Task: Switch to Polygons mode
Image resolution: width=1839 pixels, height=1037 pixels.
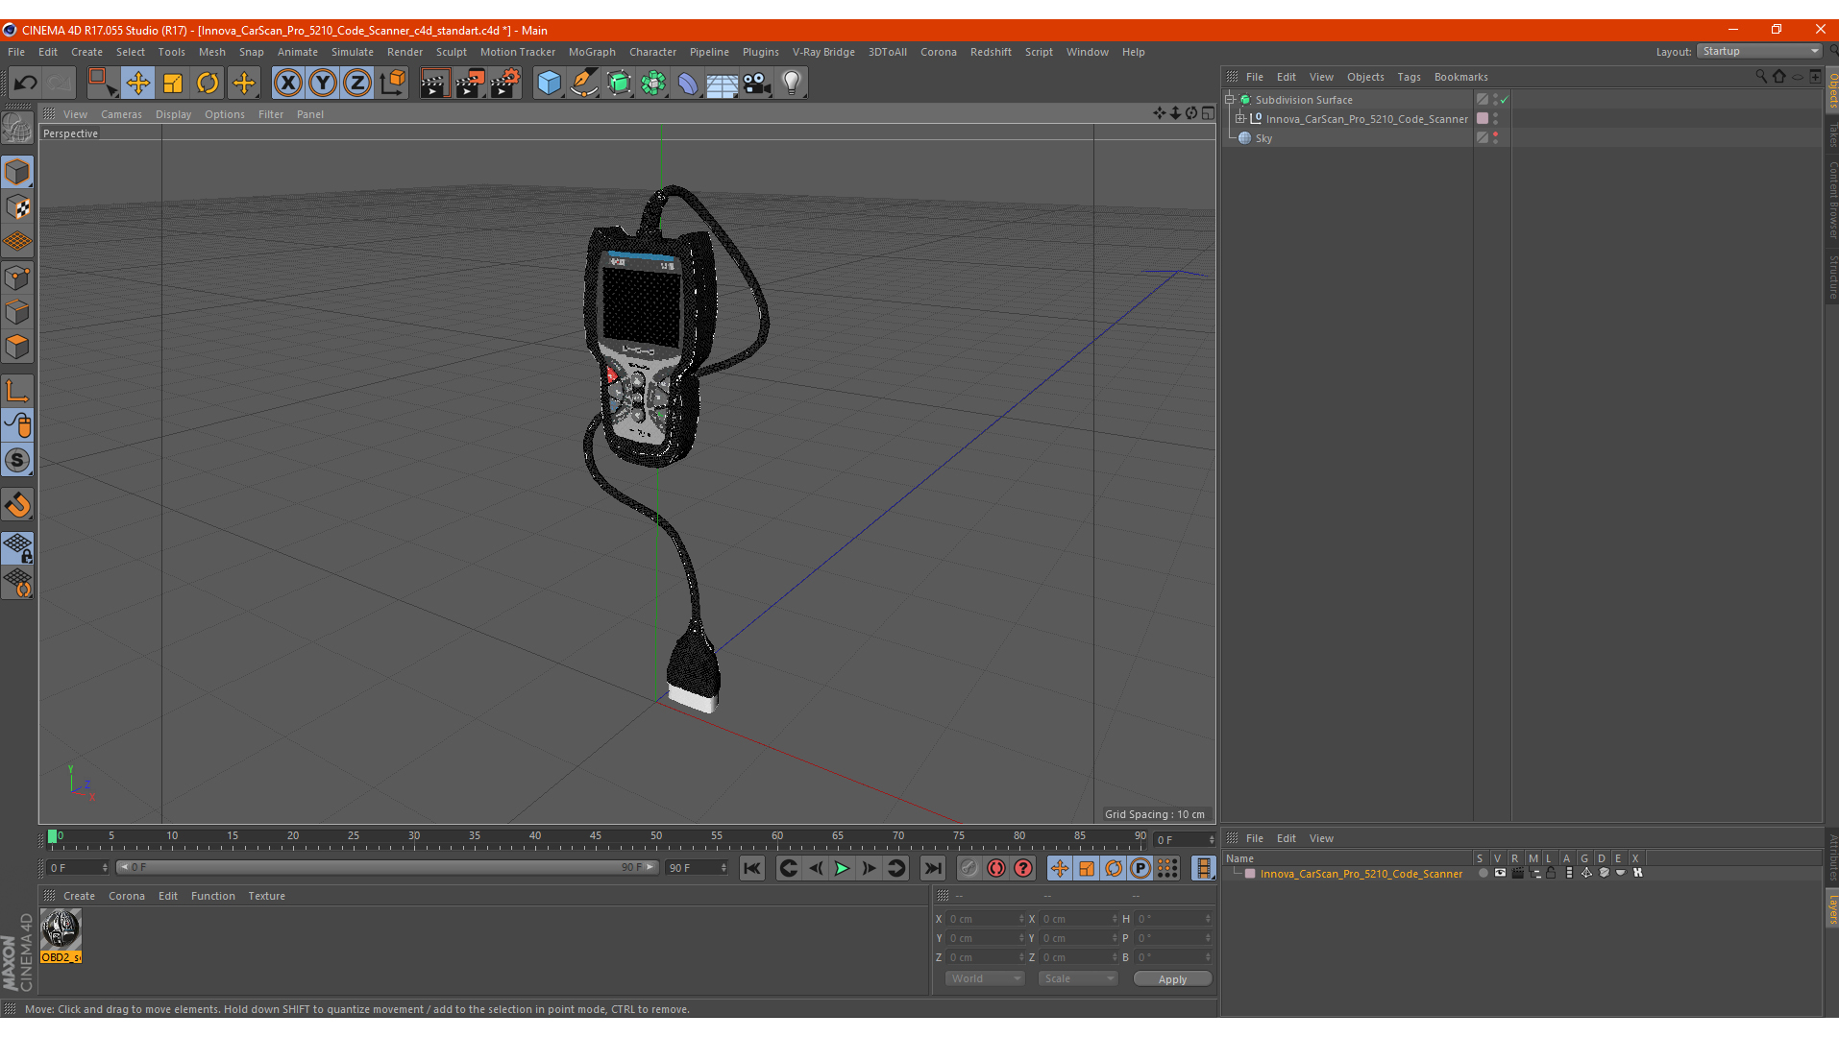Action: click(17, 347)
